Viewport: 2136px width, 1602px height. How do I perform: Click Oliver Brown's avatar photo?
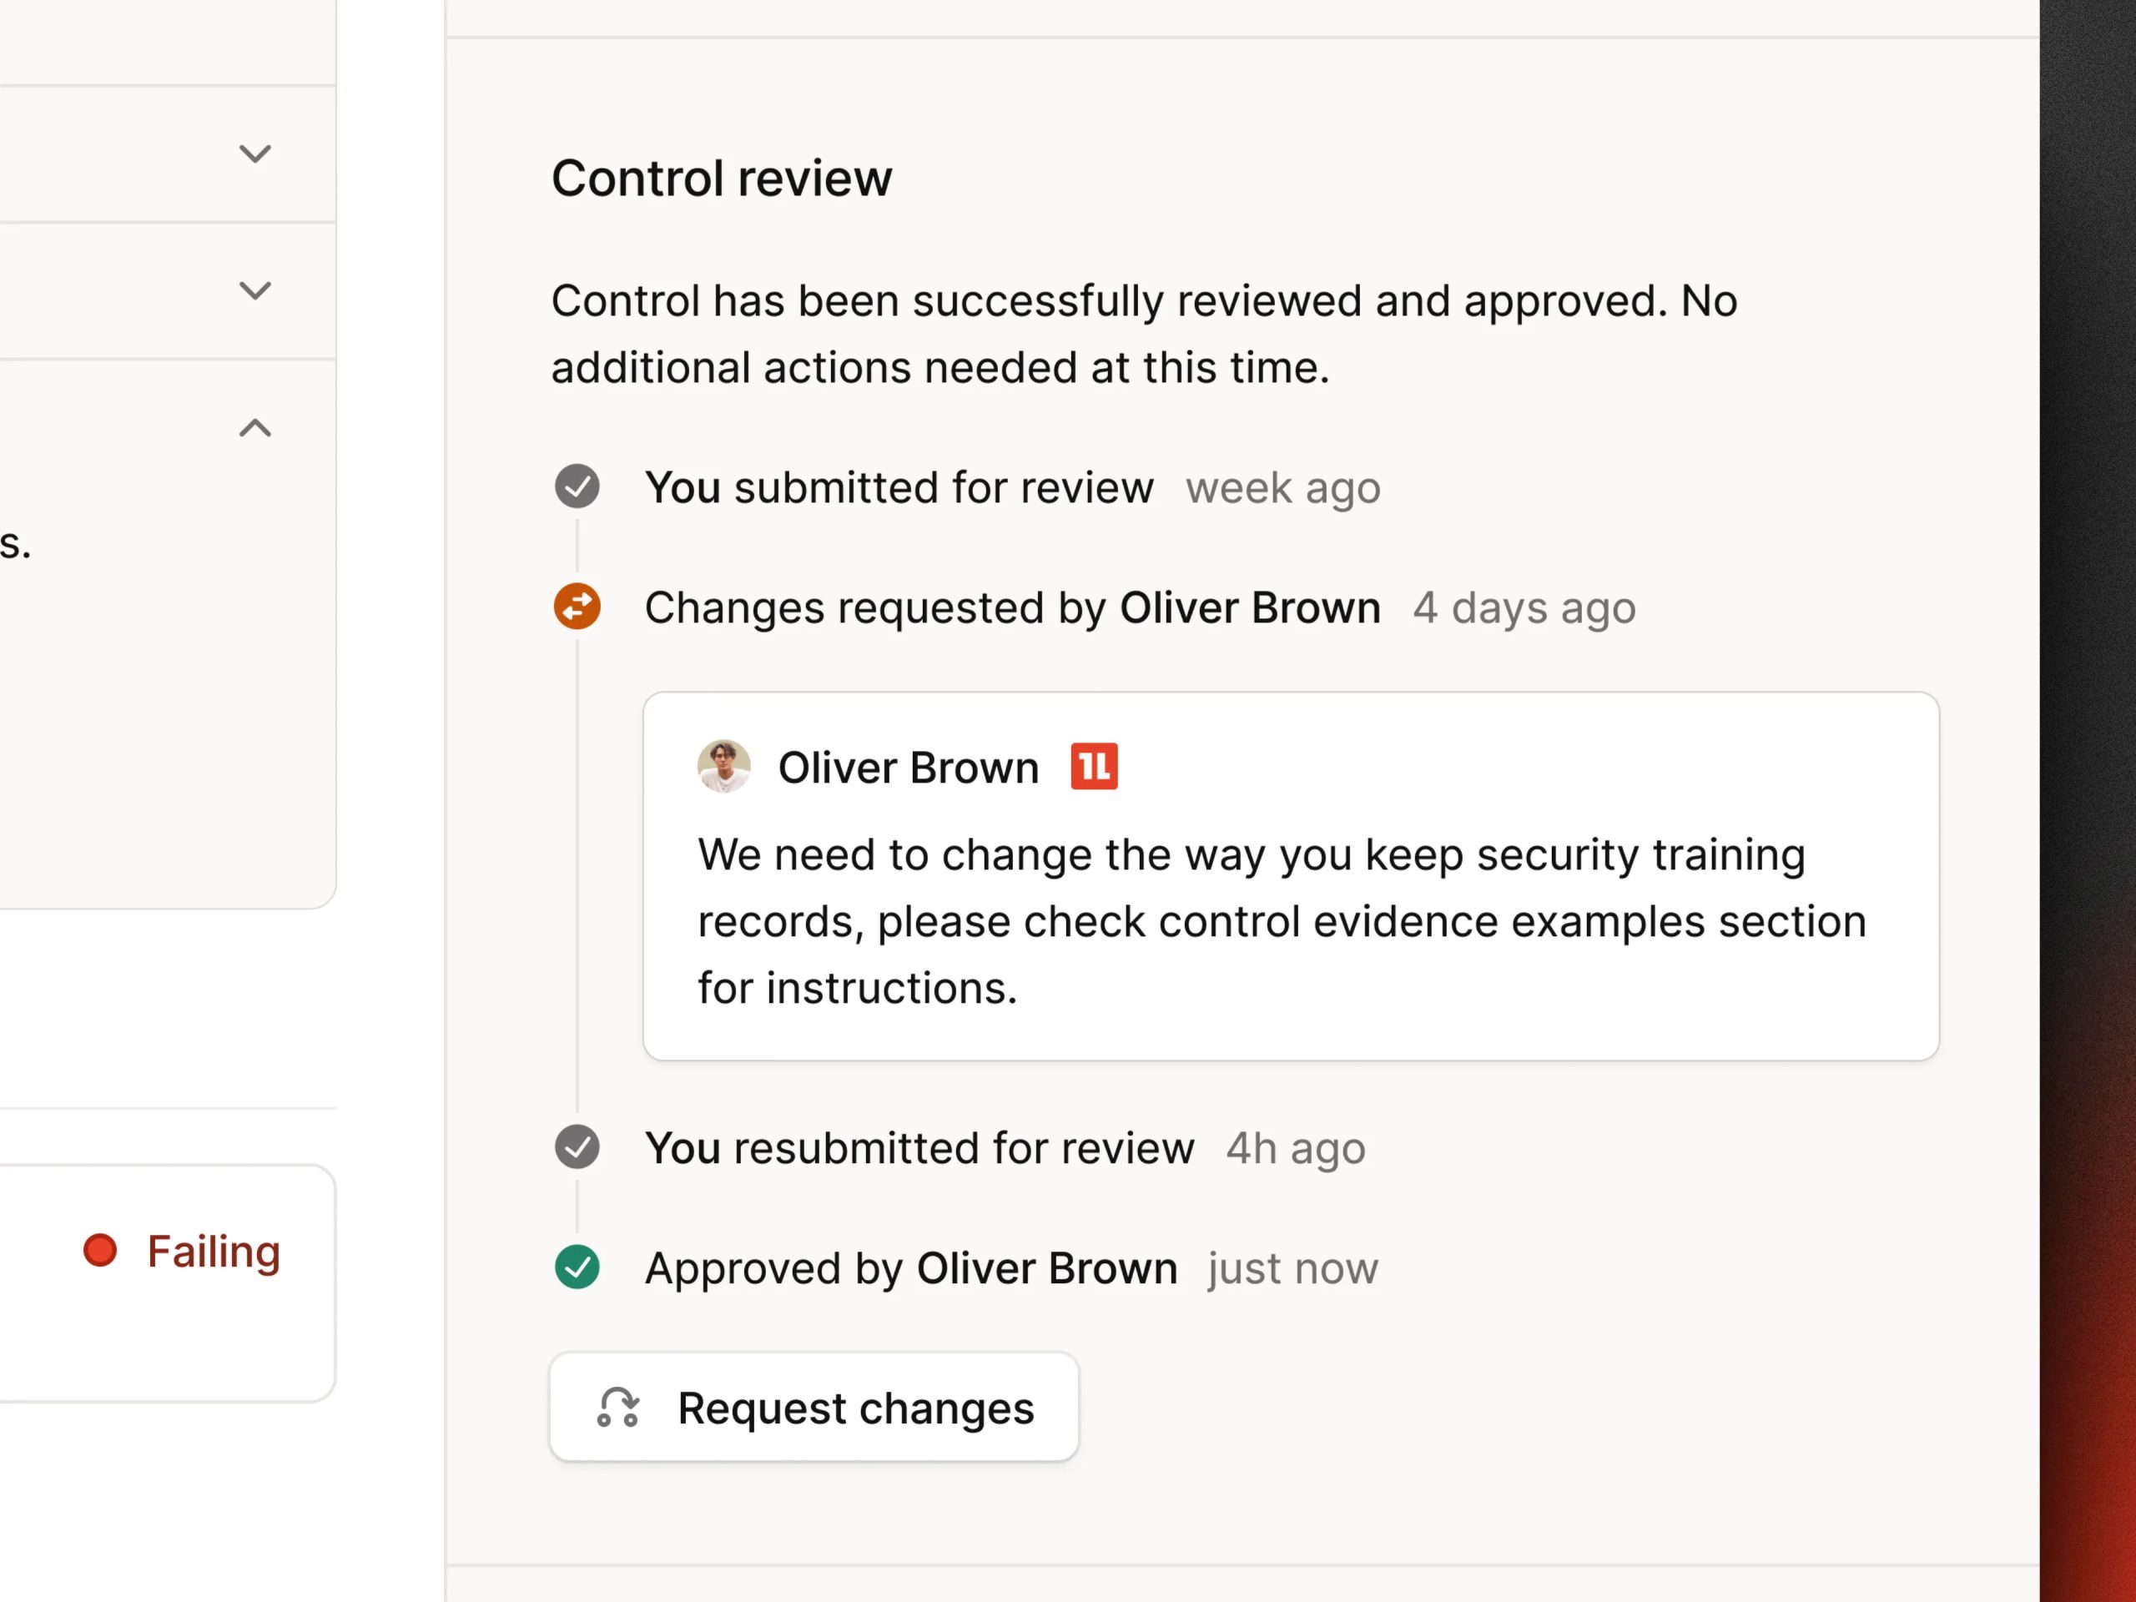(x=724, y=767)
